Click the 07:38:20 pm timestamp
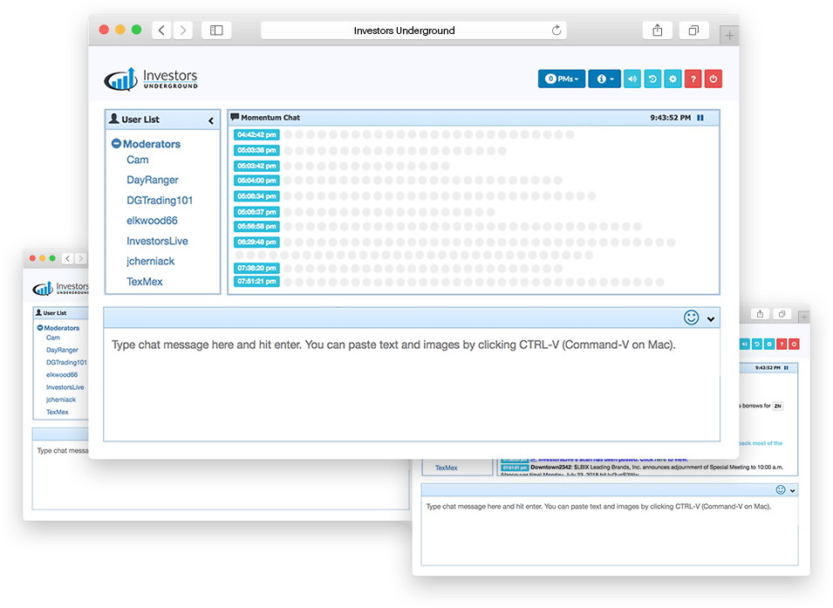This screenshot has height=608, width=833. point(256,268)
